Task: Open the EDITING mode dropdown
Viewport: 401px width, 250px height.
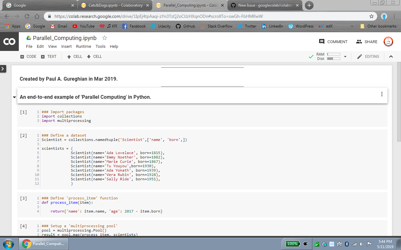Action: click(x=368, y=57)
